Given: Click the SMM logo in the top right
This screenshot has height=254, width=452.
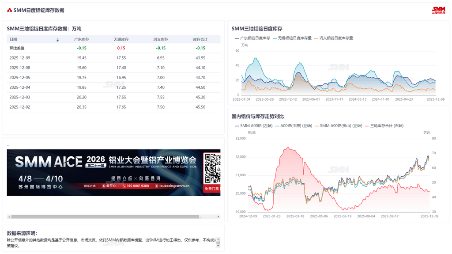Looking at the screenshot, I should (x=438, y=10).
